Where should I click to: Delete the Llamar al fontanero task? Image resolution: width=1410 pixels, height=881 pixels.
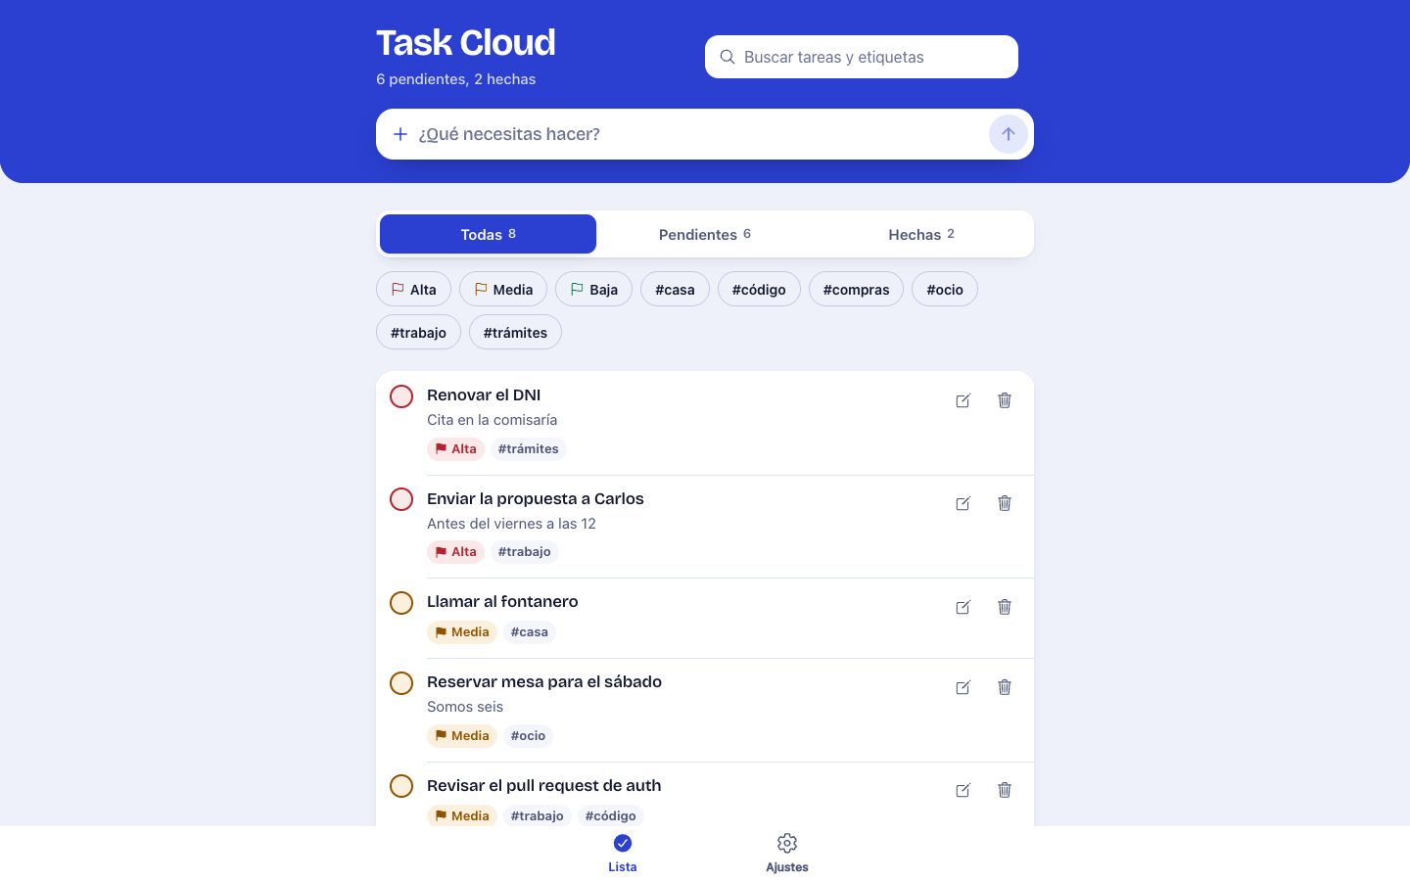(1005, 607)
